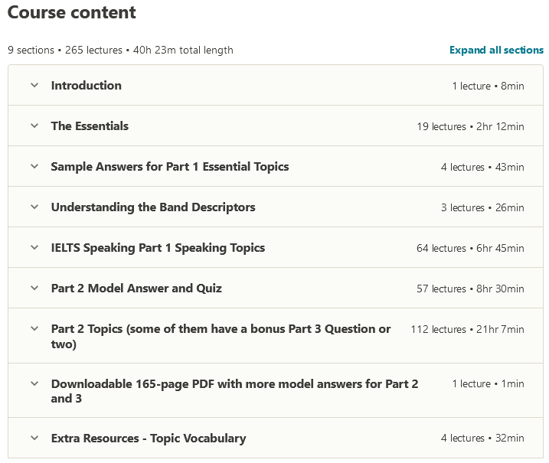Click the chevron icon beside Introduction

(x=34, y=86)
